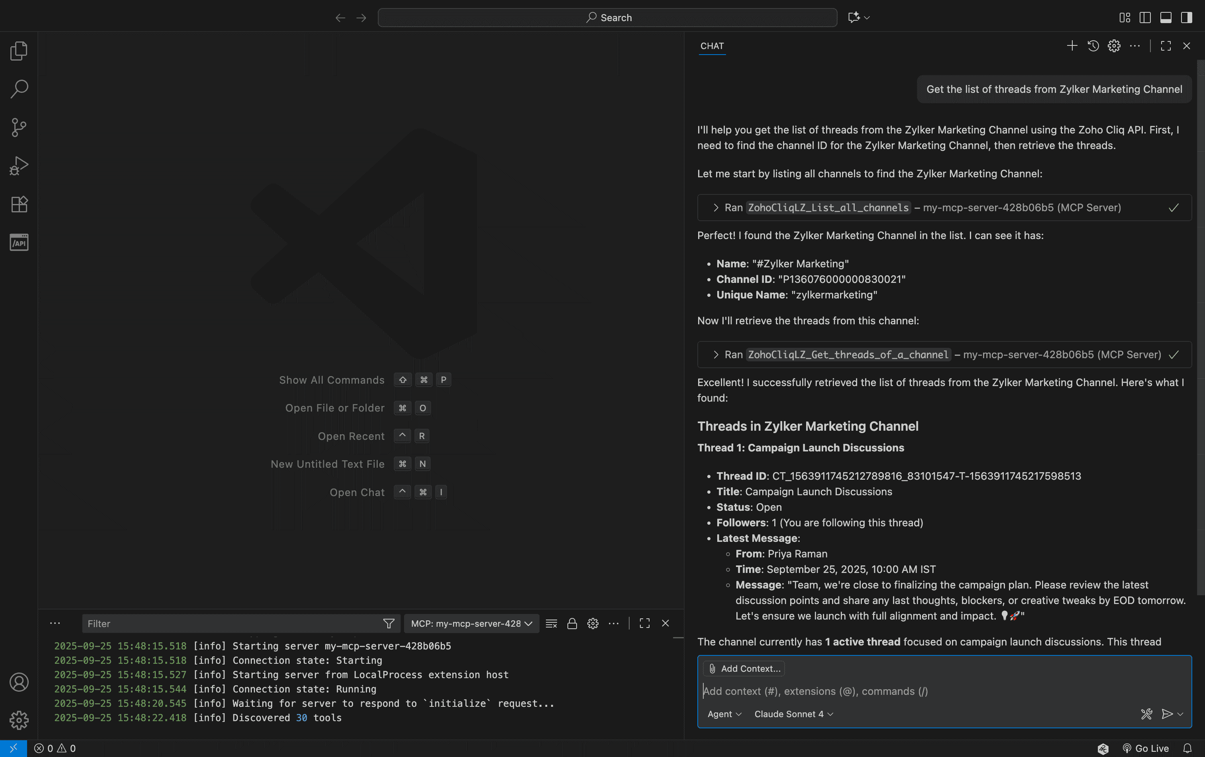Select the CHAT tab
Viewport: 1205px width, 757px height.
click(x=712, y=46)
